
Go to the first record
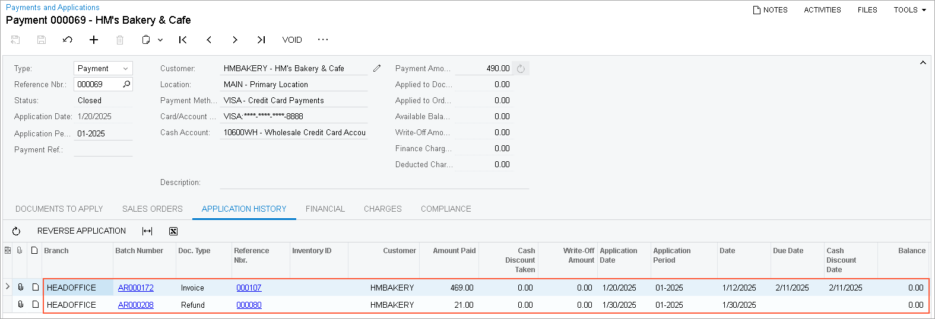click(183, 40)
